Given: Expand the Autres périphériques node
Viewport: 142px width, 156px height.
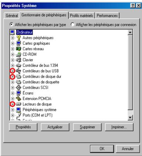Looking at the screenshot, I should pos(13,38).
